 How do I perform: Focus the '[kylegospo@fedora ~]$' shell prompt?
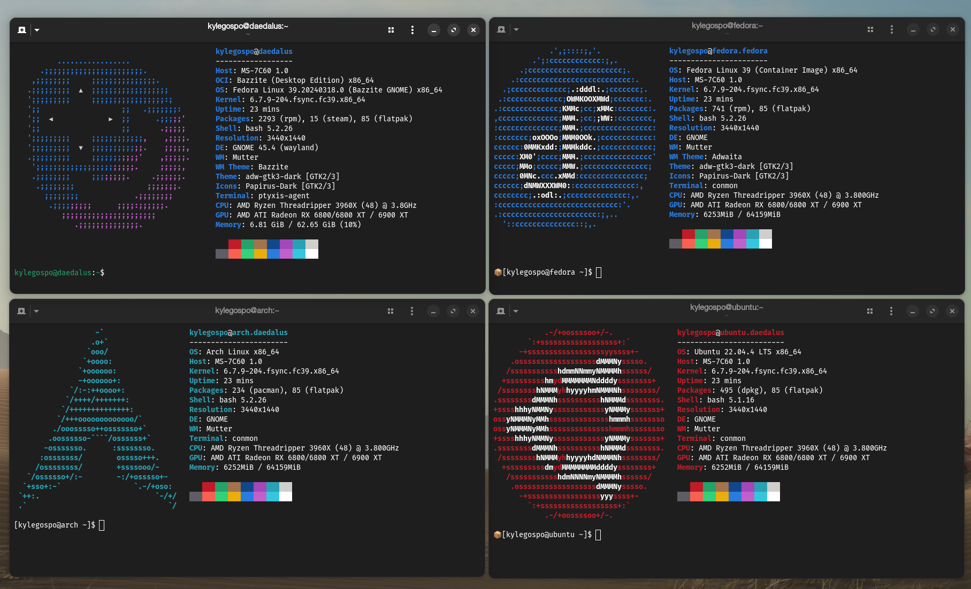click(547, 272)
